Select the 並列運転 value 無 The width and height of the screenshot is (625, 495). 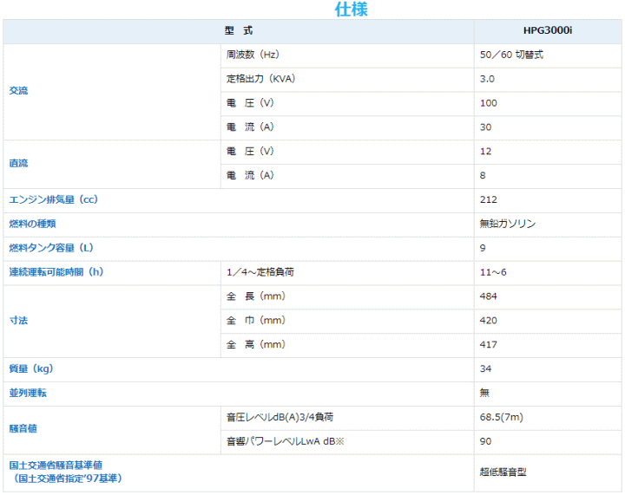484,393
